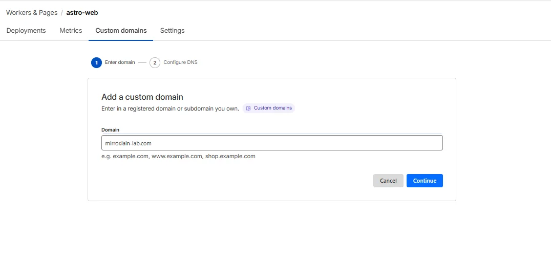Open the Metrics tab

(71, 31)
